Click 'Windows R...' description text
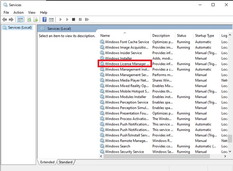This screenshot has width=233, height=171. click(162, 141)
